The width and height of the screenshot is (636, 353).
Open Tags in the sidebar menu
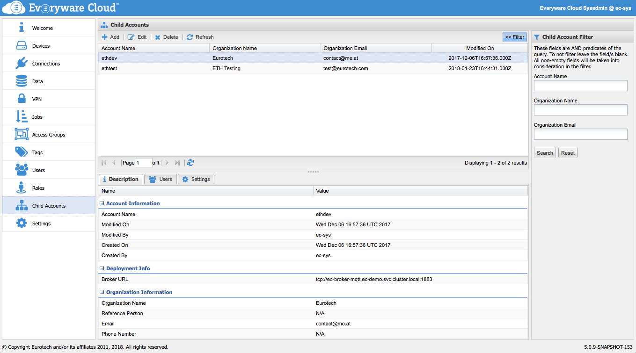pos(49,152)
